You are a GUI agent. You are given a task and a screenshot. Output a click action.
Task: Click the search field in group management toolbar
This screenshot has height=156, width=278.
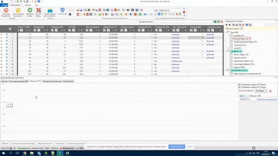pos(259,25)
